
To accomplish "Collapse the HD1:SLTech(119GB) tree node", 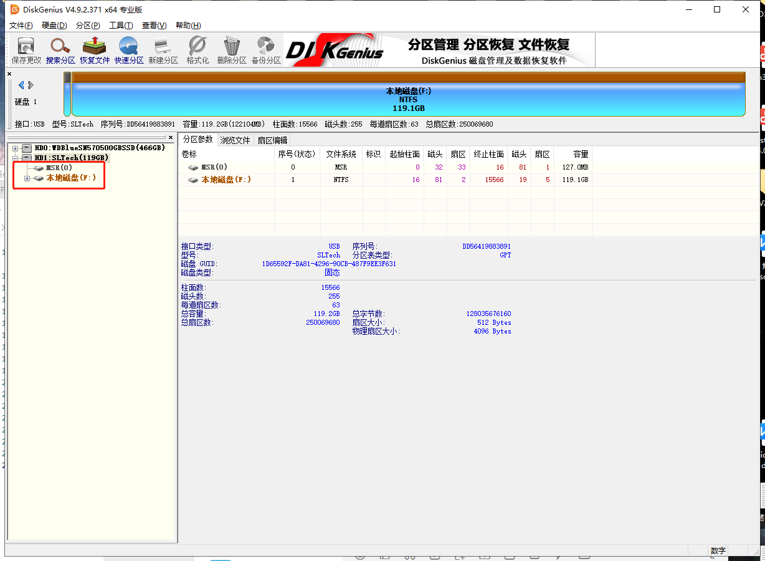I will pyautogui.click(x=15, y=158).
